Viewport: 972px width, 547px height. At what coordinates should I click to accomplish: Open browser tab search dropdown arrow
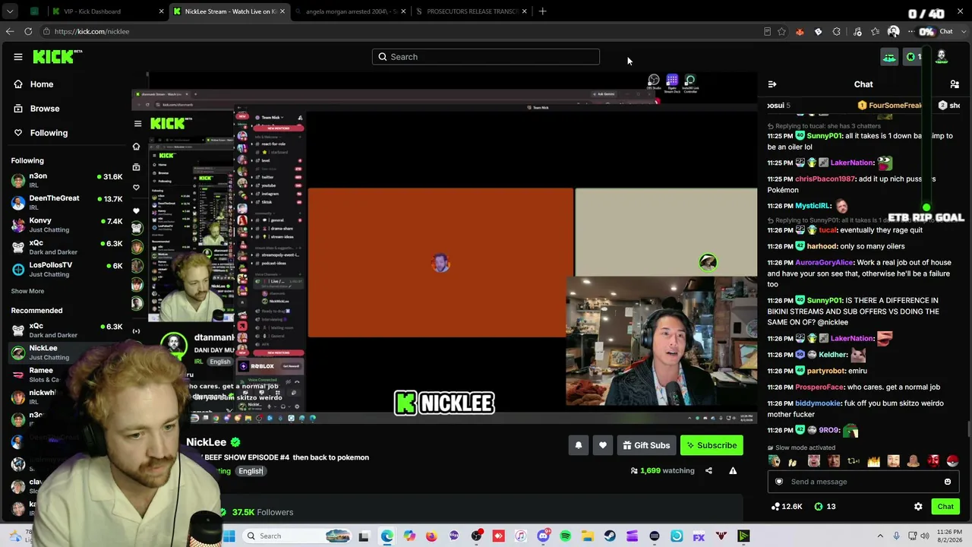point(10,11)
